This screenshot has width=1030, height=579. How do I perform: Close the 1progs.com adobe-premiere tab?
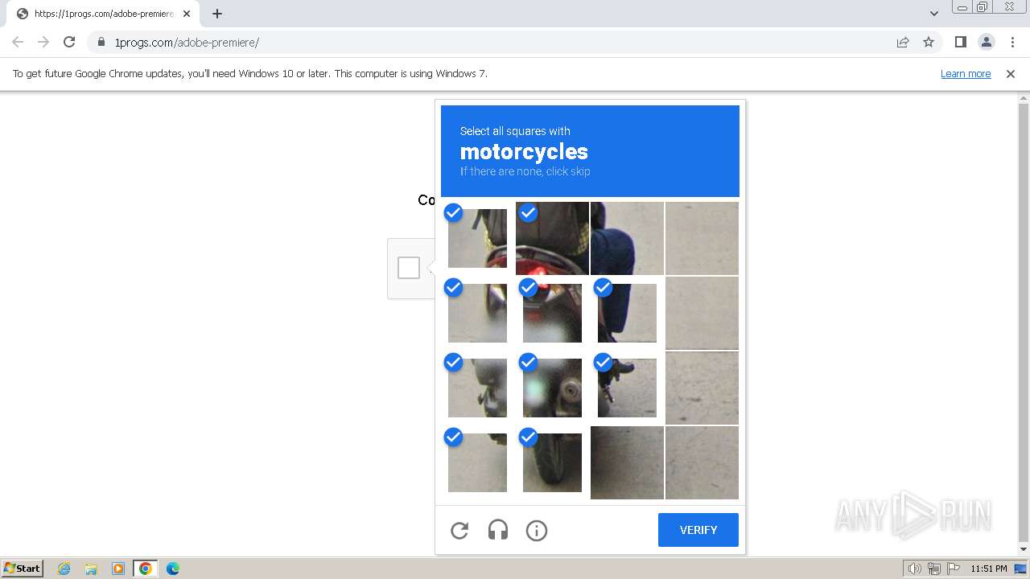(186, 14)
